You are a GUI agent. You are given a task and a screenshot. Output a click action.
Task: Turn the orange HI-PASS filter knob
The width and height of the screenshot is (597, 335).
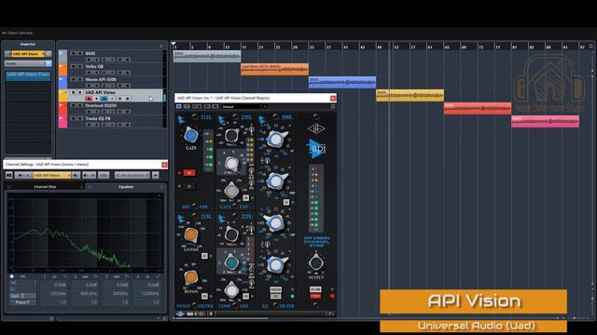click(190, 277)
